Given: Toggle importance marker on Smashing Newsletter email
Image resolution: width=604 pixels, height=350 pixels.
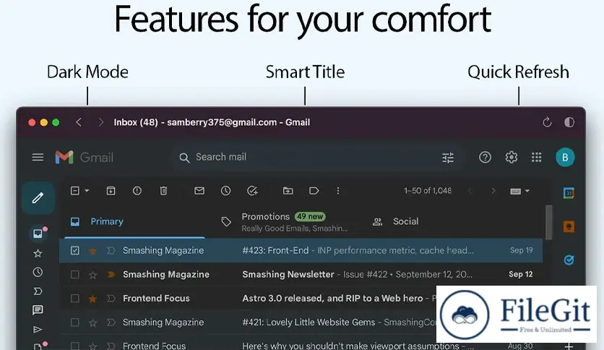Looking at the screenshot, I should click(x=111, y=275).
